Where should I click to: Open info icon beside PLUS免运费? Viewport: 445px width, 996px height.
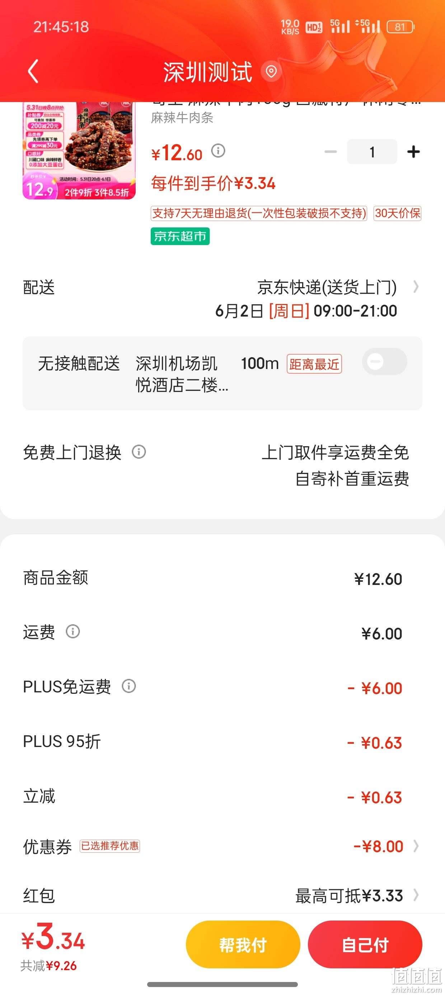point(128,686)
